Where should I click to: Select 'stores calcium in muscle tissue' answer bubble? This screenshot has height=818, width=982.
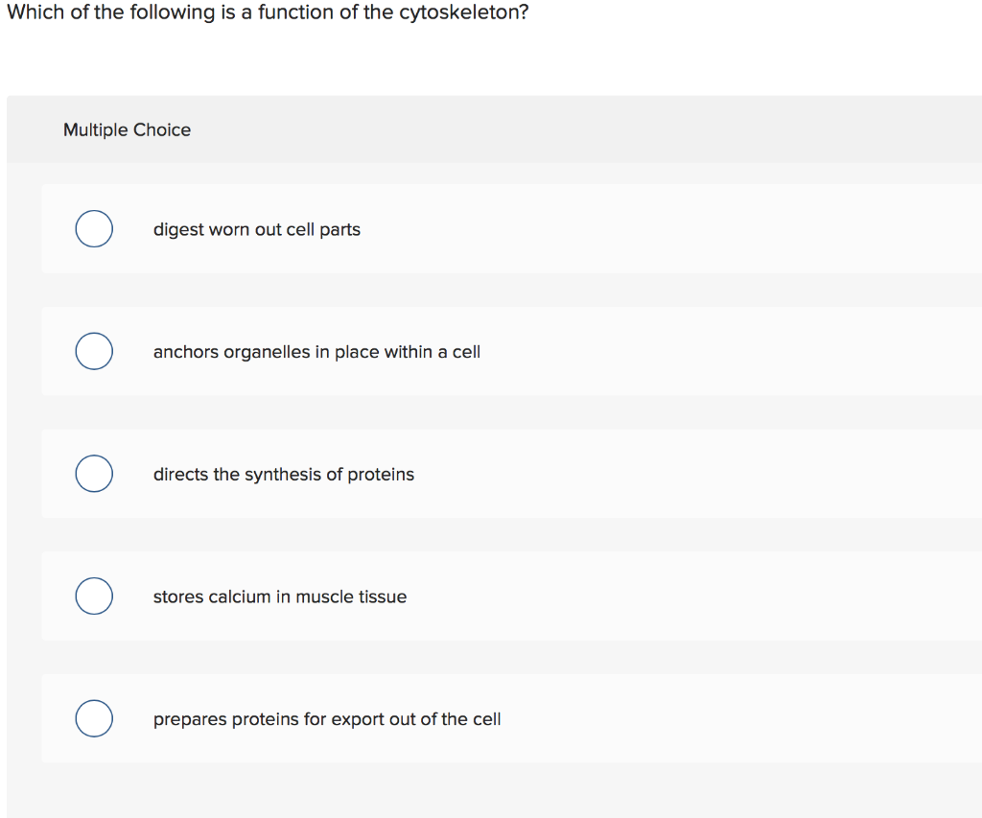(93, 596)
